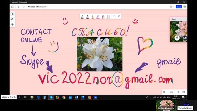197x111 pixels.
Task: Switch to Skype on taskbar
Action: pyautogui.click(x=51, y=97)
